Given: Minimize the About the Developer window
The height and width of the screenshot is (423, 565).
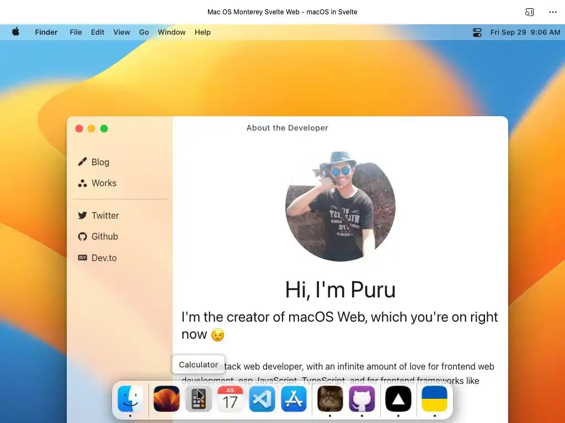Looking at the screenshot, I should point(92,129).
